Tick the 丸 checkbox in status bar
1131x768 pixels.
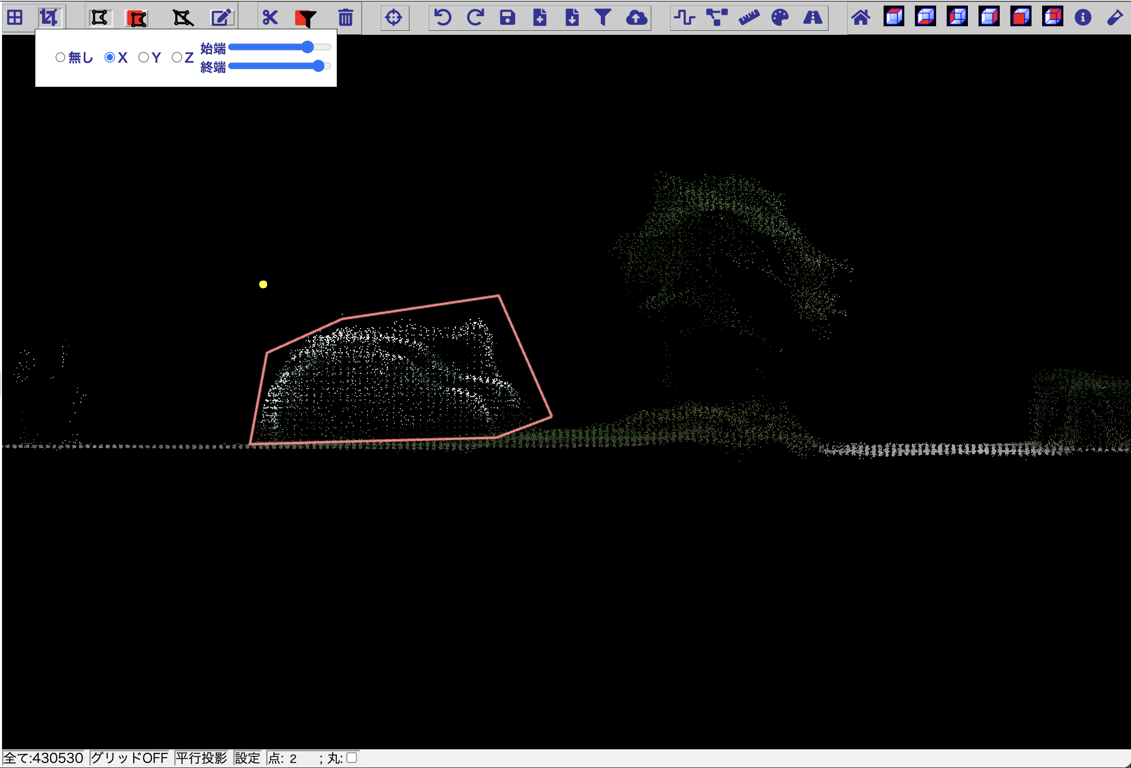pyautogui.click(x=352, y=757)
